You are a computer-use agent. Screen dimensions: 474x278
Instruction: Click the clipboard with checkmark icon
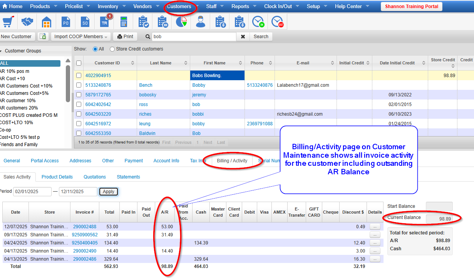coord(143,22)
